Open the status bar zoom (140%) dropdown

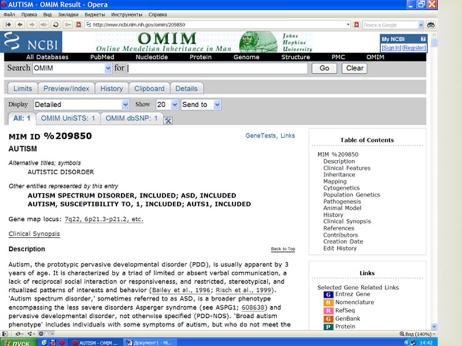434,334
